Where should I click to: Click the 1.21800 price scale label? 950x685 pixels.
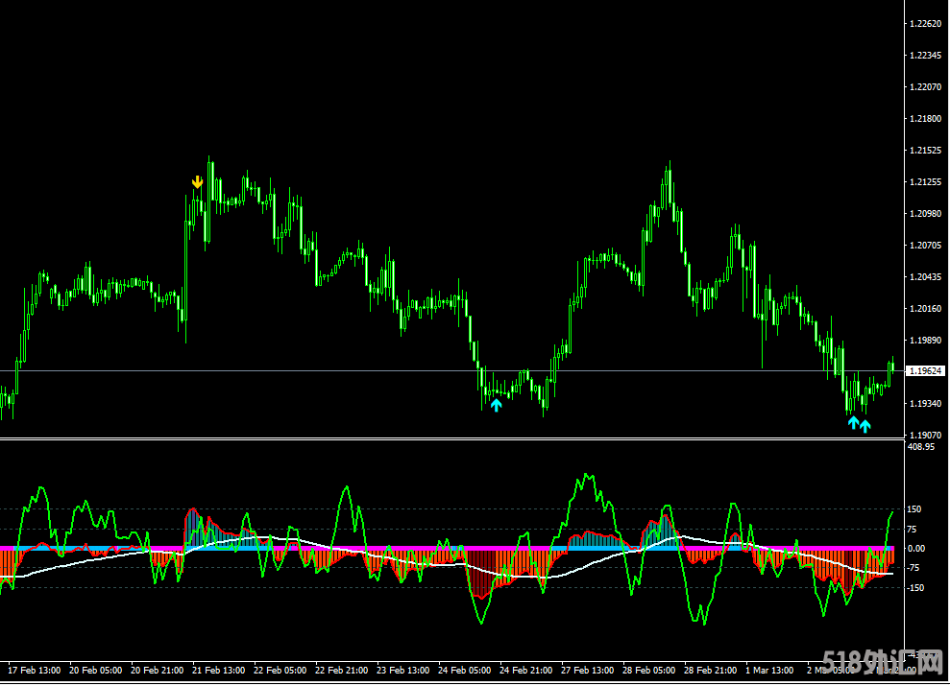(x=926, y=119)
